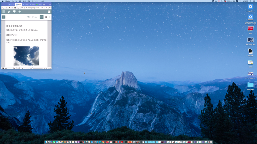Click the WordPress home icon
The image size is (257, 144).
9,12
